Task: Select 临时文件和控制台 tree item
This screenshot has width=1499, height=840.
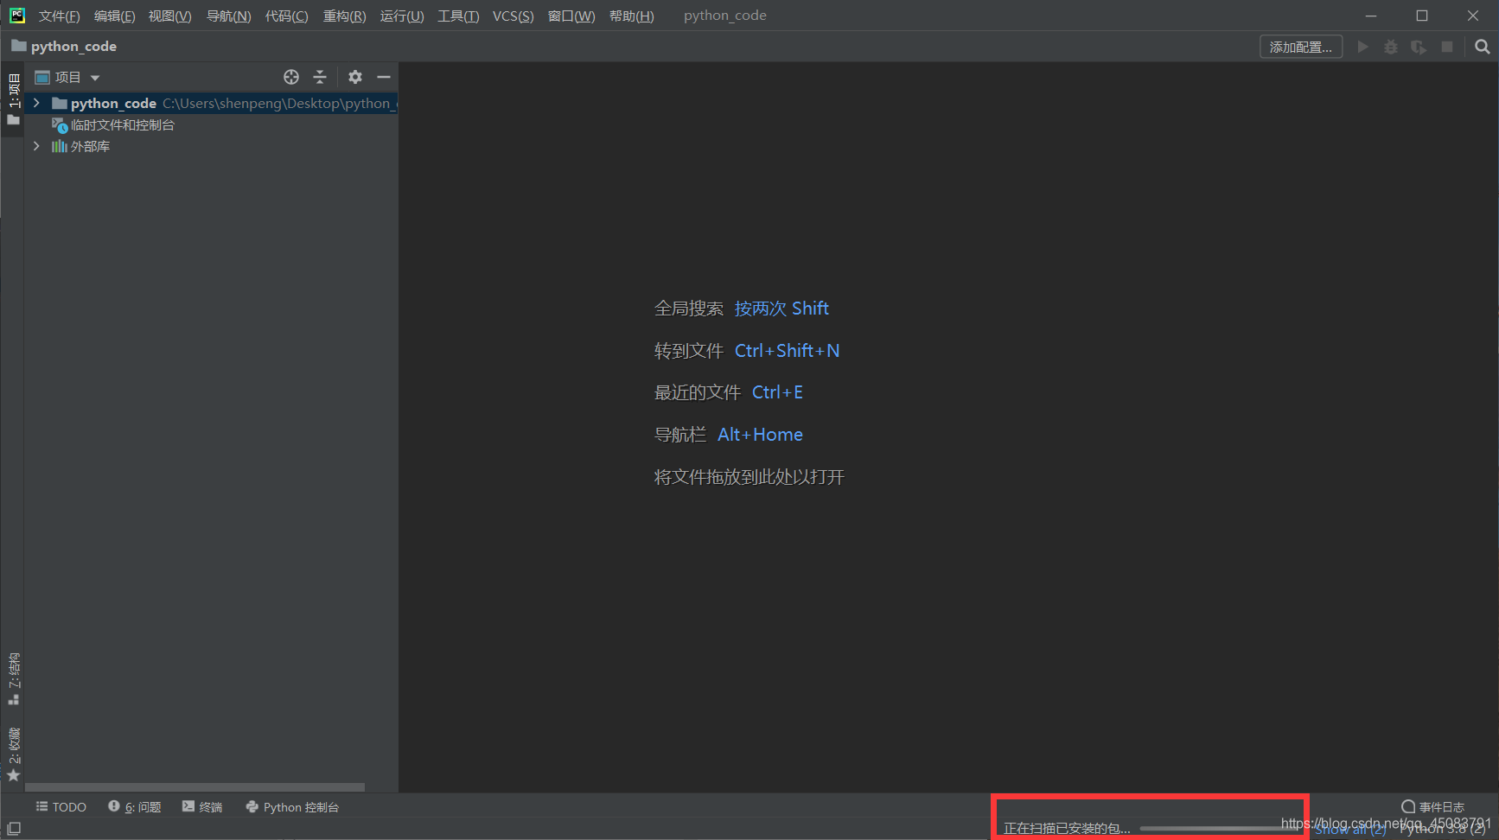Action: [x=113, y=125]
